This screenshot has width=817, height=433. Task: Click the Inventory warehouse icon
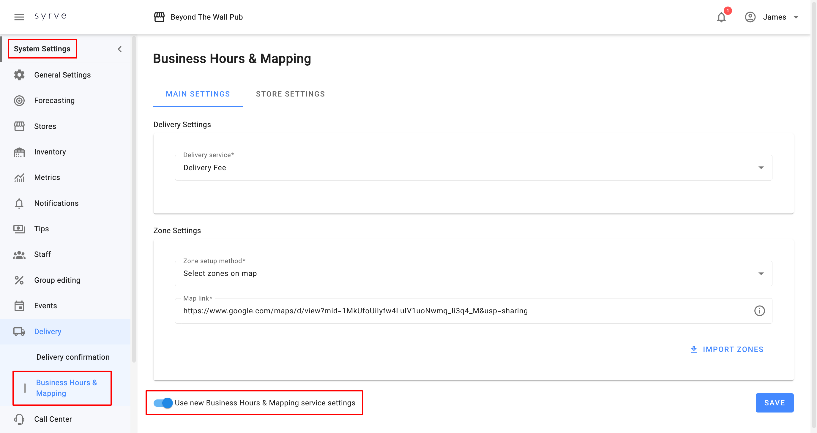pos(19,152)
